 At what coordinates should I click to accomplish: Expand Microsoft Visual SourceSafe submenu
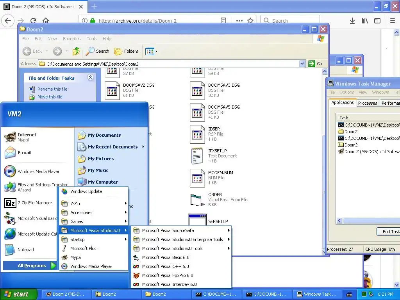(x=181, y=230)
